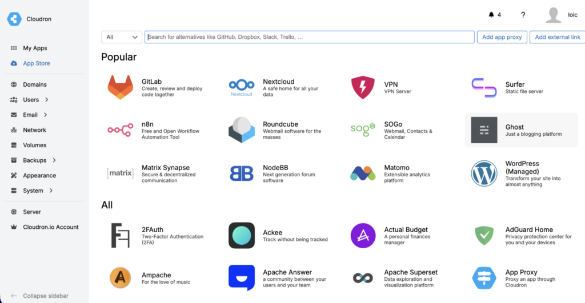Click 'Static file server' description
This screenshot has width=585, height=303.
[524, 91]
